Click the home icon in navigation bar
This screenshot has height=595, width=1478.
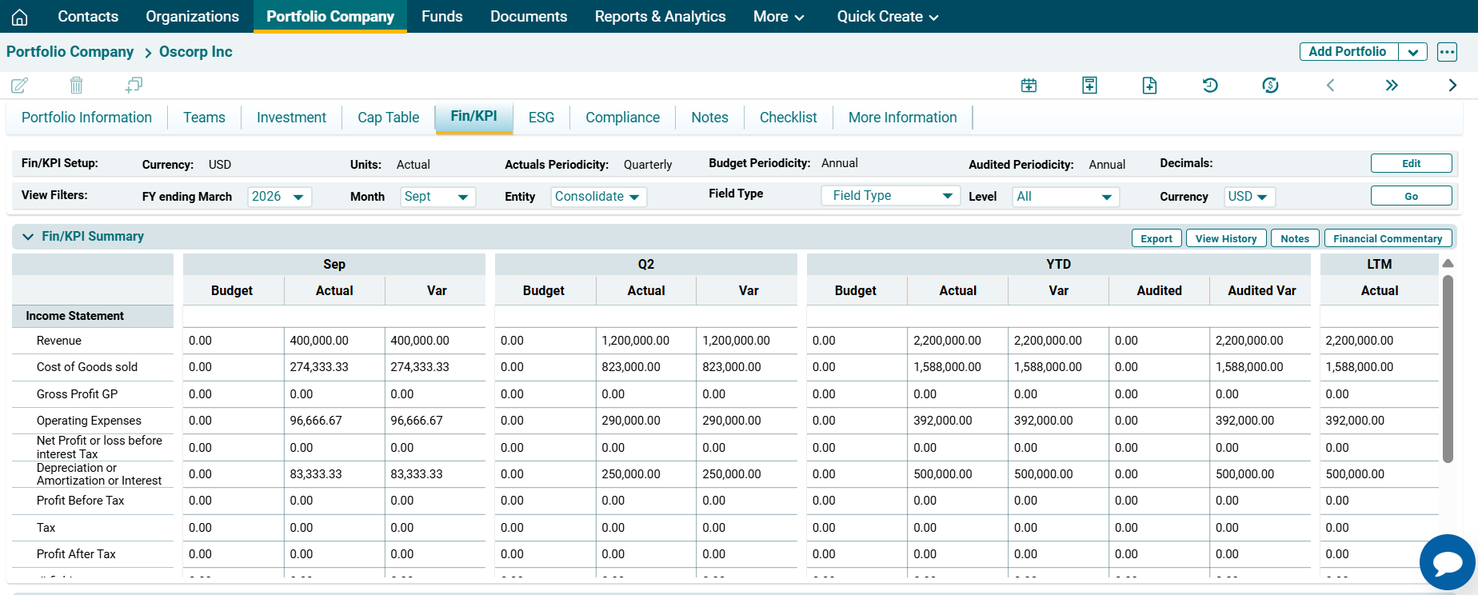point(19,17)
